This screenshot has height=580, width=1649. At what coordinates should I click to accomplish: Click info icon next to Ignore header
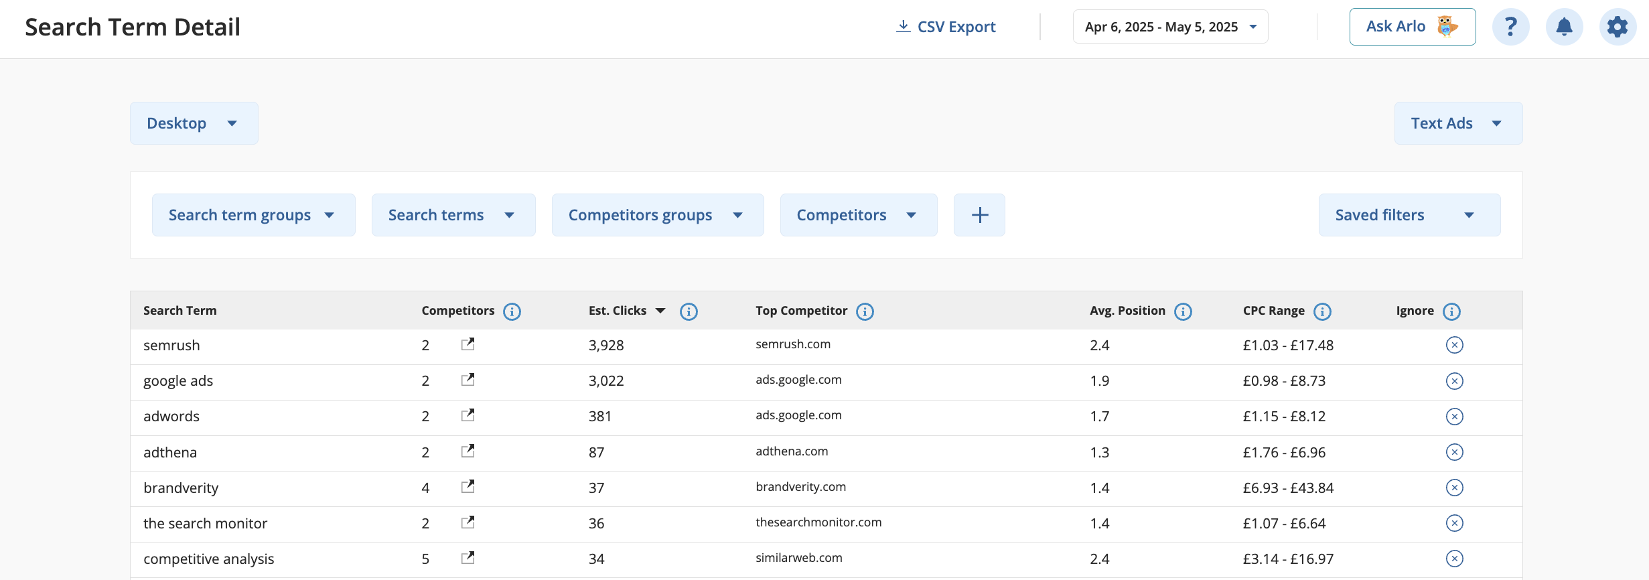tap(1451, 311)
